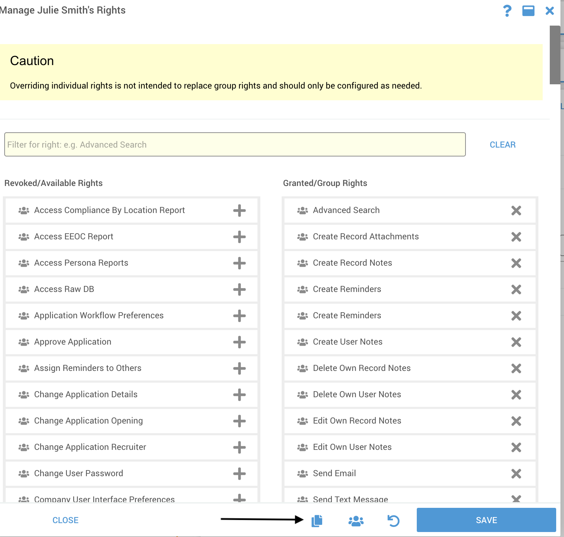The image size is (564, 537).
Task: Select the Access Raw DB row text
Action: point(64,289)
